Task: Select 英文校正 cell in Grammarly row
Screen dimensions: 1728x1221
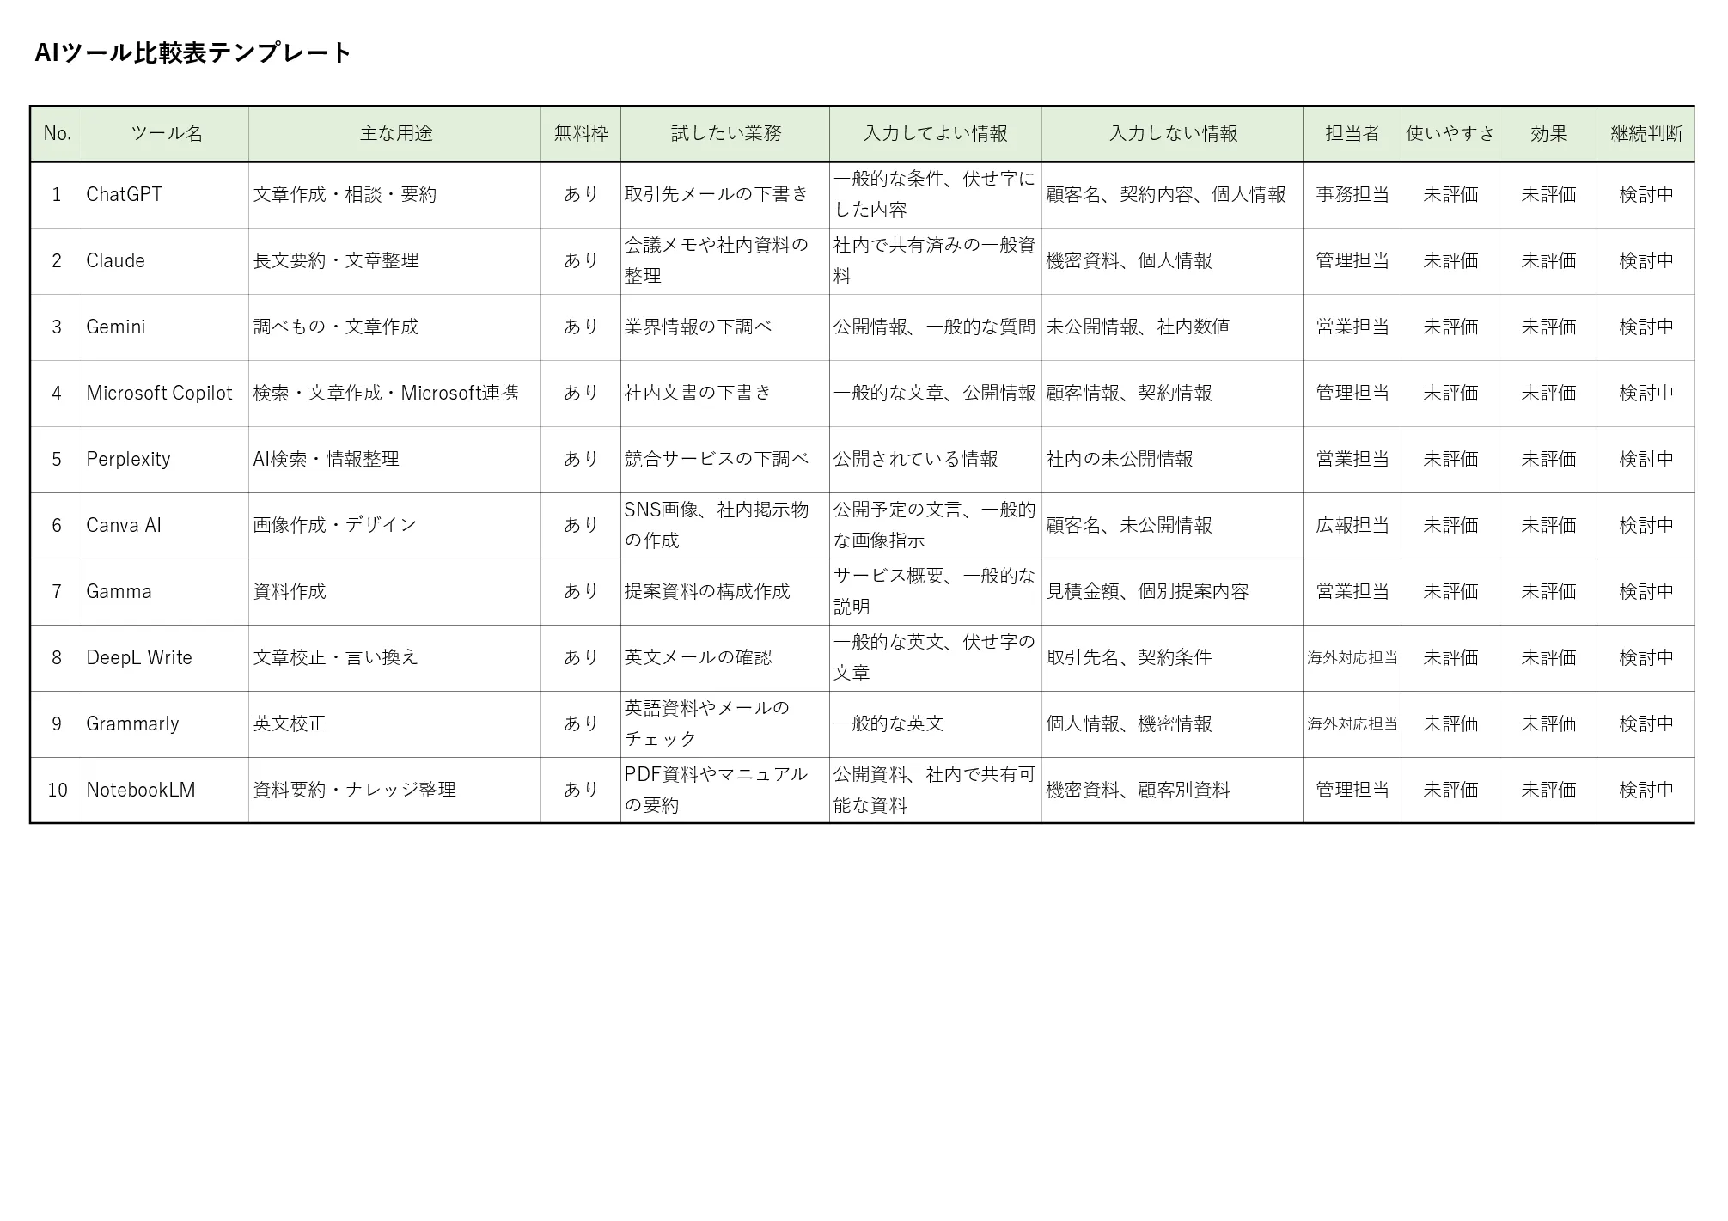Action: coord(395,724)
